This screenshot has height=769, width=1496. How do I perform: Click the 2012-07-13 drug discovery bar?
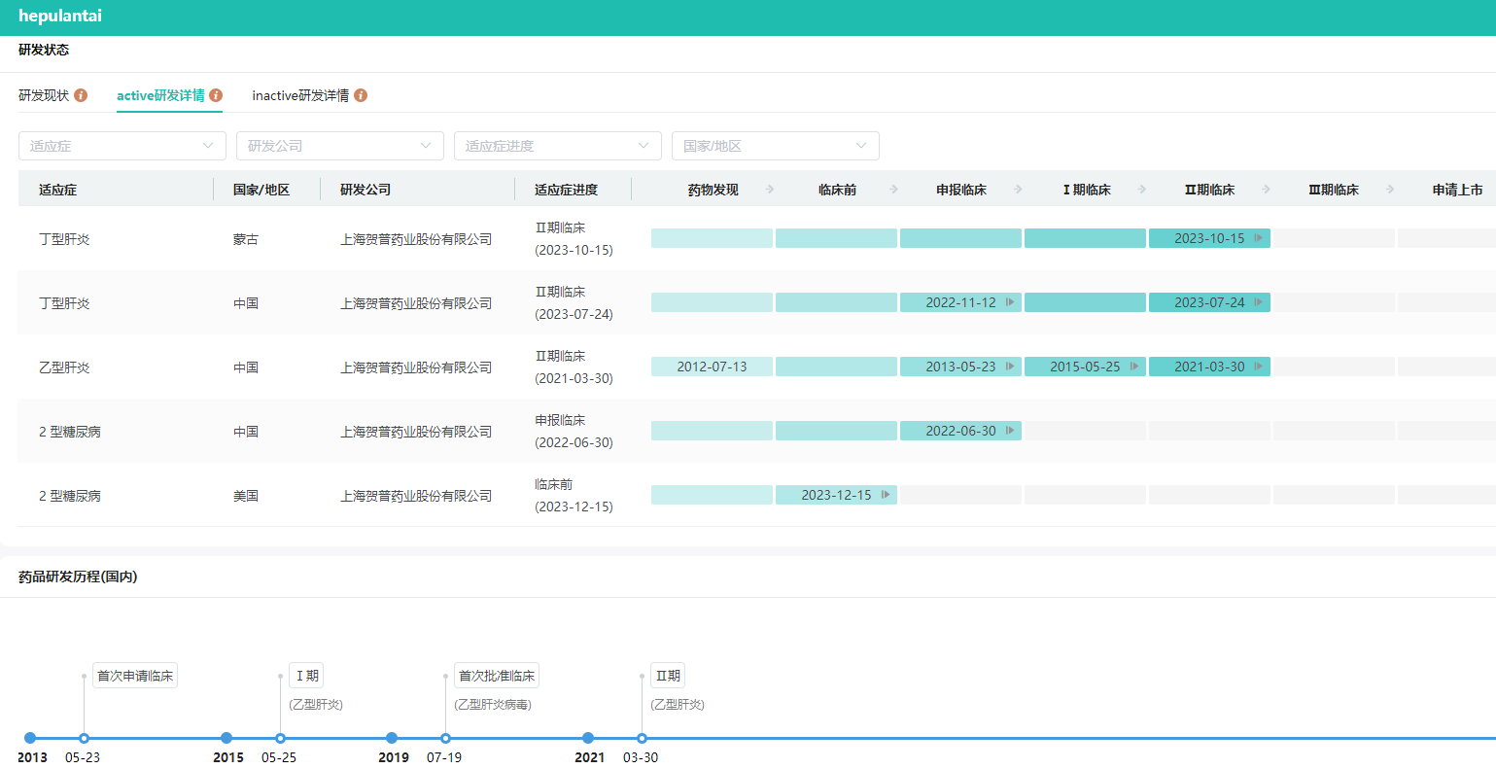(x=712, y=367)
